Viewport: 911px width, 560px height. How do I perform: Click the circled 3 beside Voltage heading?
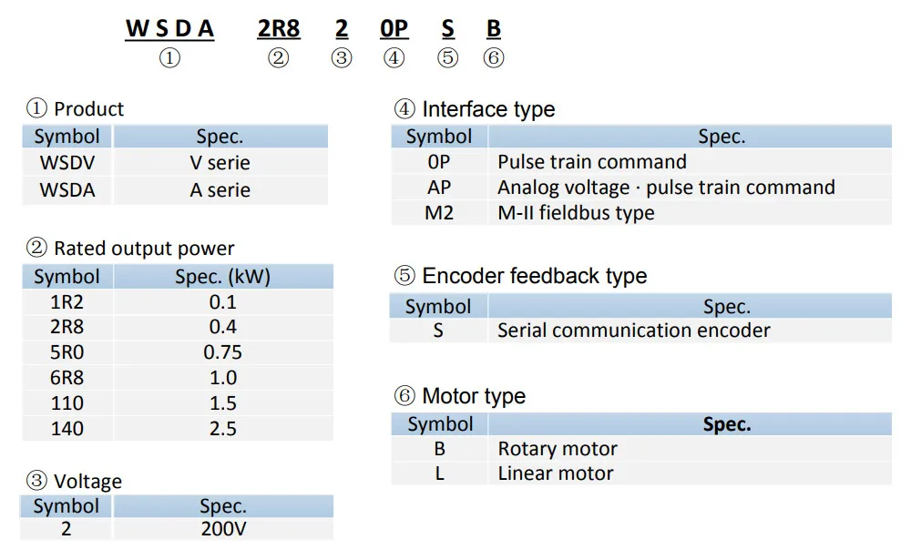point(36,481)
